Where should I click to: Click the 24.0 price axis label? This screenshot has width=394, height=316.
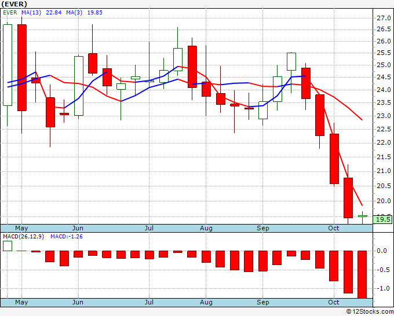(384, 90)
